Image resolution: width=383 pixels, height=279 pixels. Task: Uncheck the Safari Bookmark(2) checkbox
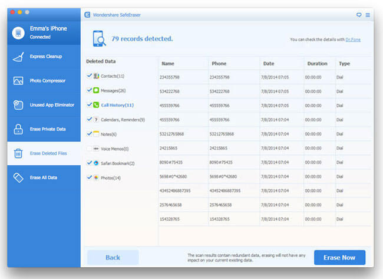(x=90, y=163)
